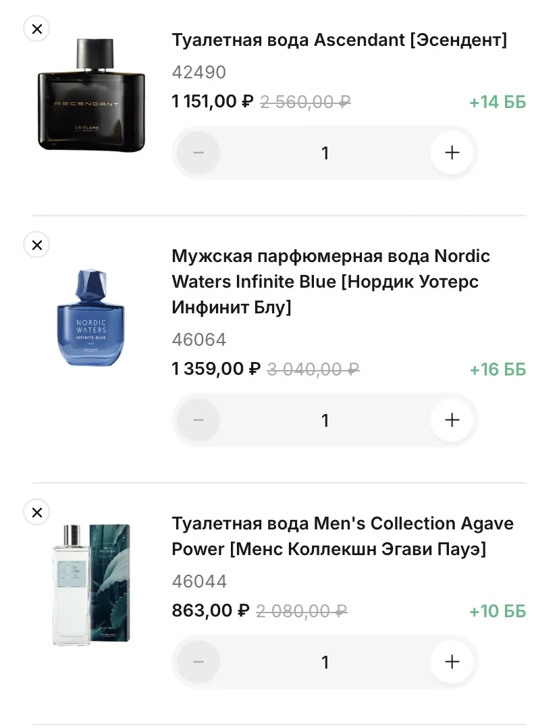Screen dimensions: 559x728
Task: Remove Ascendant from the cart
Action: [36, 29]
